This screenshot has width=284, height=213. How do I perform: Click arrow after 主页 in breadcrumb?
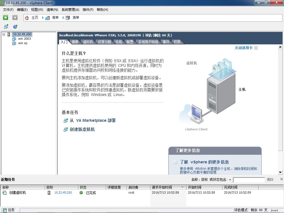pyautogui.click(x=43, y=18)
